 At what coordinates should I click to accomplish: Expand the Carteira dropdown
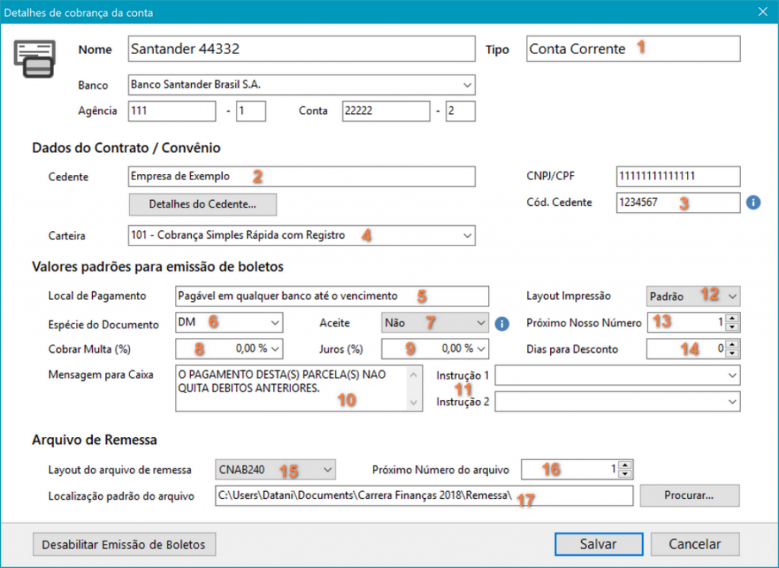466,236
